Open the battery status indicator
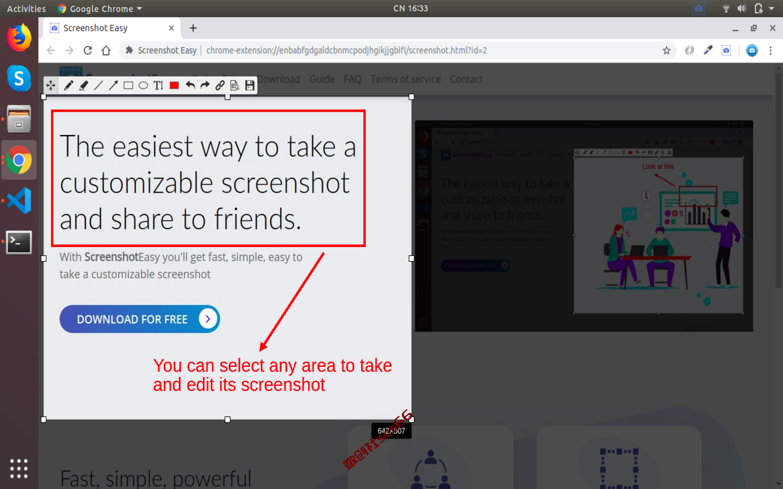The height and width of the screenshot is (489, 783). [x=759, y=9]
